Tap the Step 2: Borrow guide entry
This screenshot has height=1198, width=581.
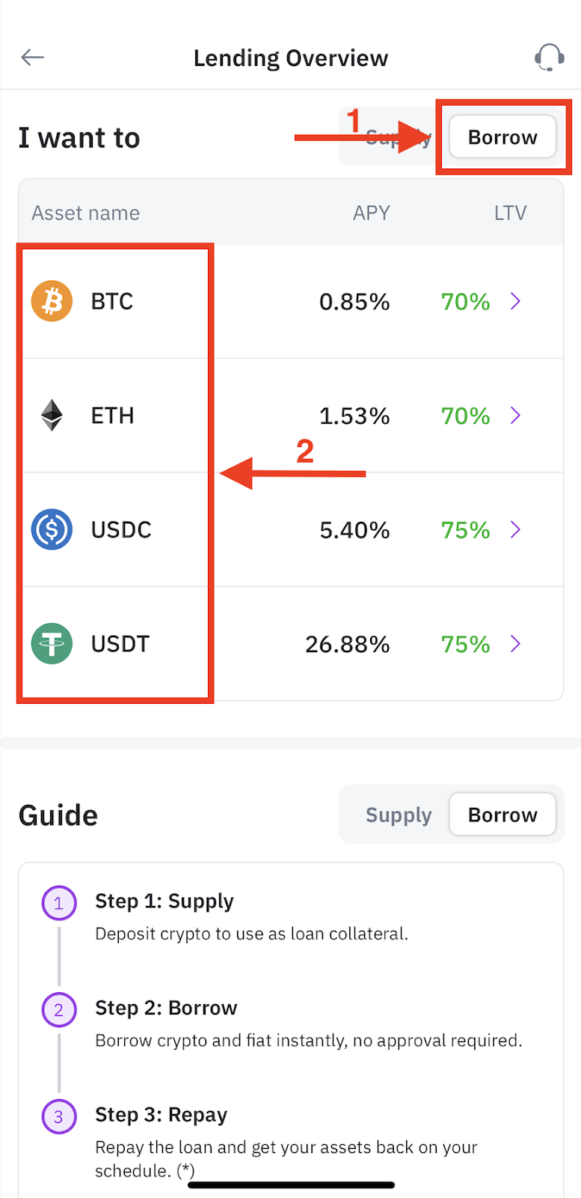click(x=166, y=1008)
